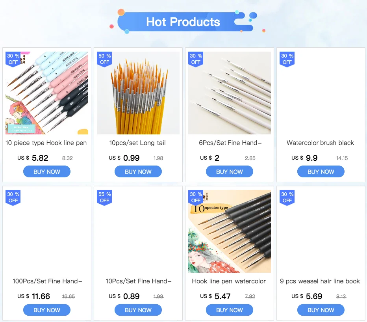
Task: Open the Watercolor brush black title link
Action: tap(320, 143)
